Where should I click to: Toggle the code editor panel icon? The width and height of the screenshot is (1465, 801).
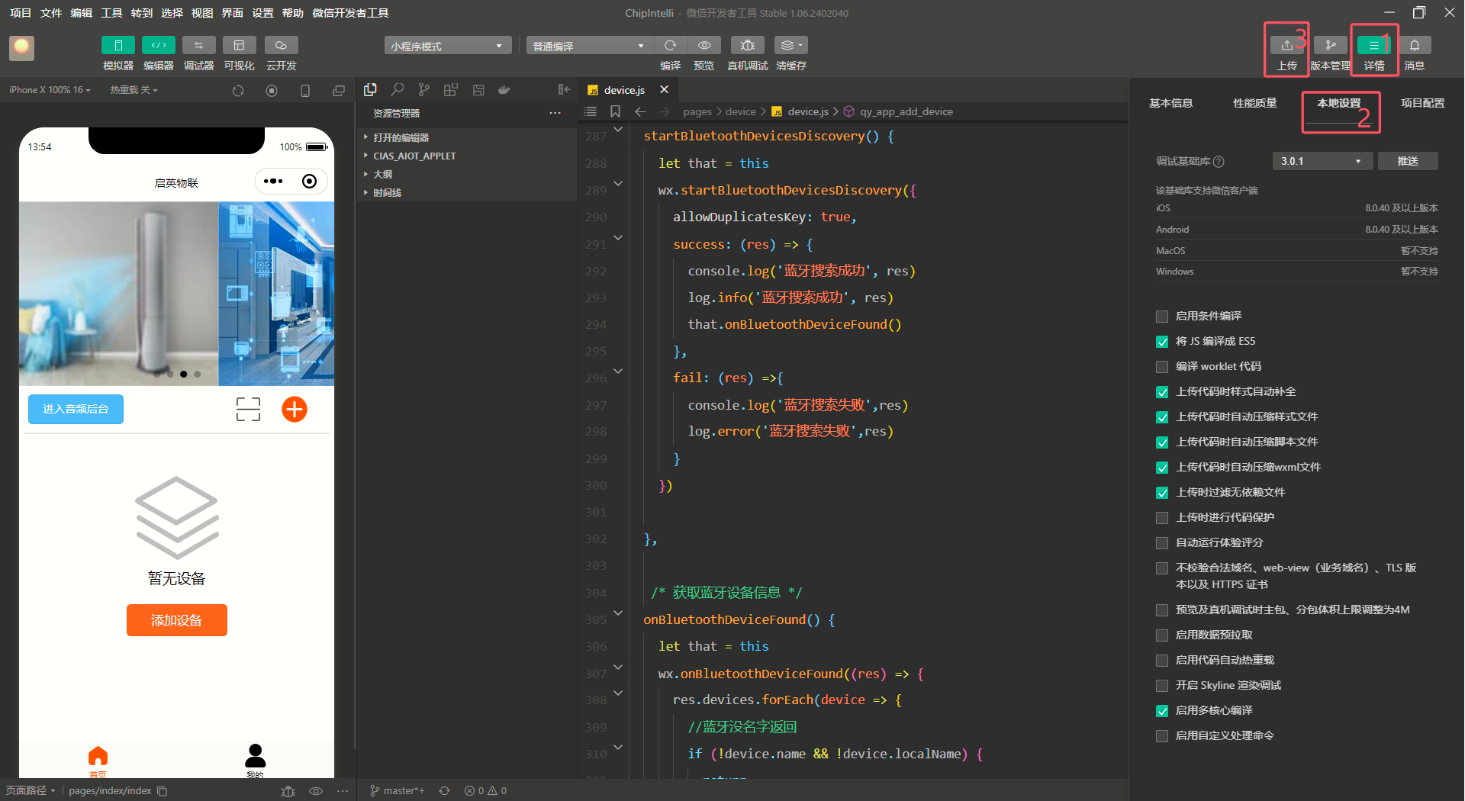click(159, 46)
